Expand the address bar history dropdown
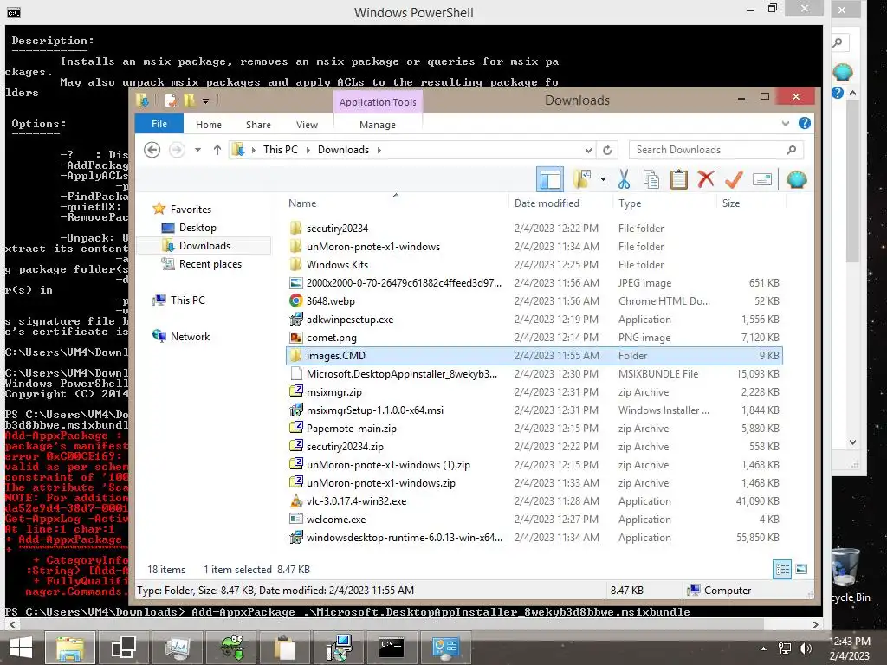Image resolution: width=887 pixels, height=665 pixels. [x=588, y=150]
